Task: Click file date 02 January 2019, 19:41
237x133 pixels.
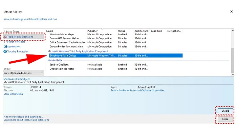Action: pyautogui.click(x=42, y=91)
